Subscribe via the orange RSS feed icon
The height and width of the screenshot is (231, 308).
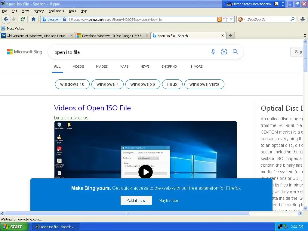click(219, 19)
